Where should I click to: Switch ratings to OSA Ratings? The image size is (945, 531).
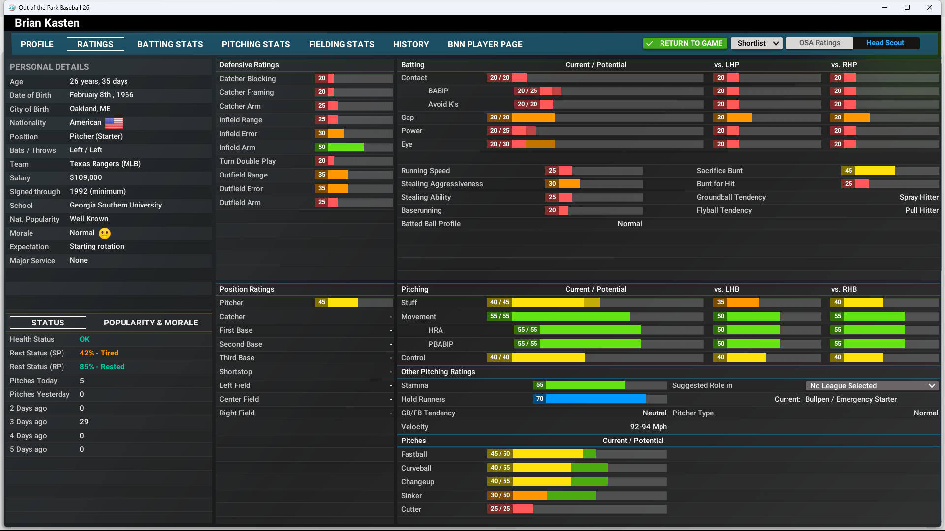pyautogui.click(x=819, y=43)
